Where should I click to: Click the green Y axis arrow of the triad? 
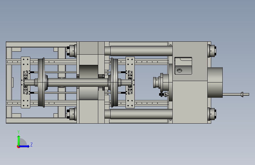19,140
